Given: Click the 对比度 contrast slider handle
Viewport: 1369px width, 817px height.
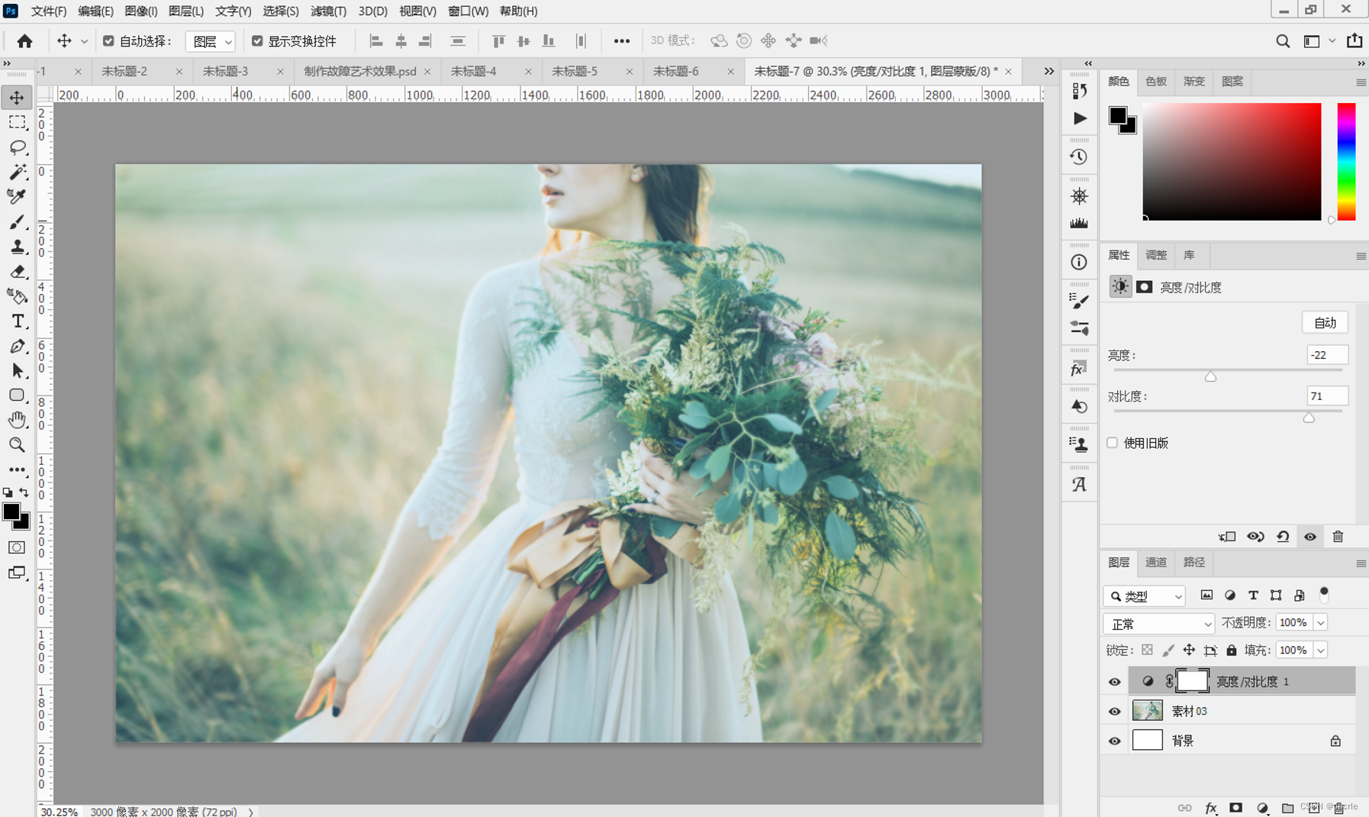Looking at the screenshot, I should point(1309,418).
